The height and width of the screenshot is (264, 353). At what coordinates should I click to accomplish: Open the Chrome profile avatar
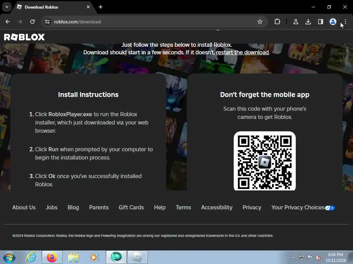click(x=333, y=22)
